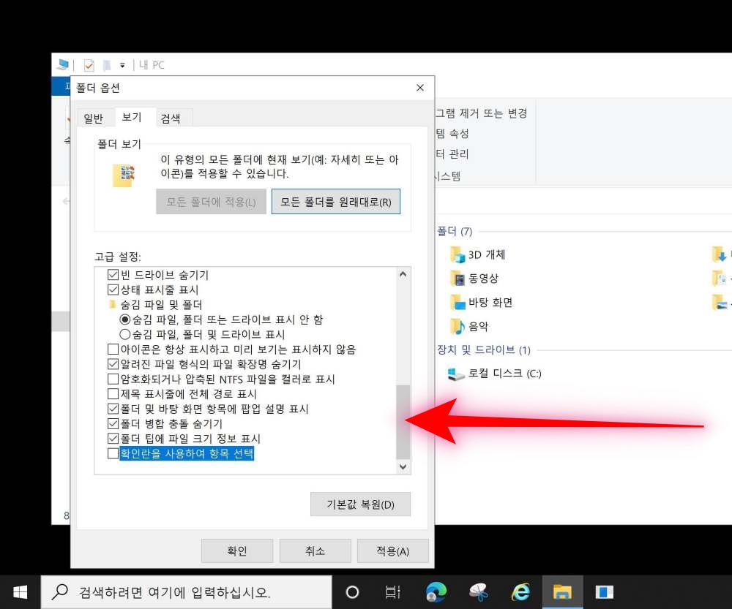The height and width of the screenshot is (609, 732).
Task: Click the New folder icon in Quick Access Toolbar
Action: 107,66
